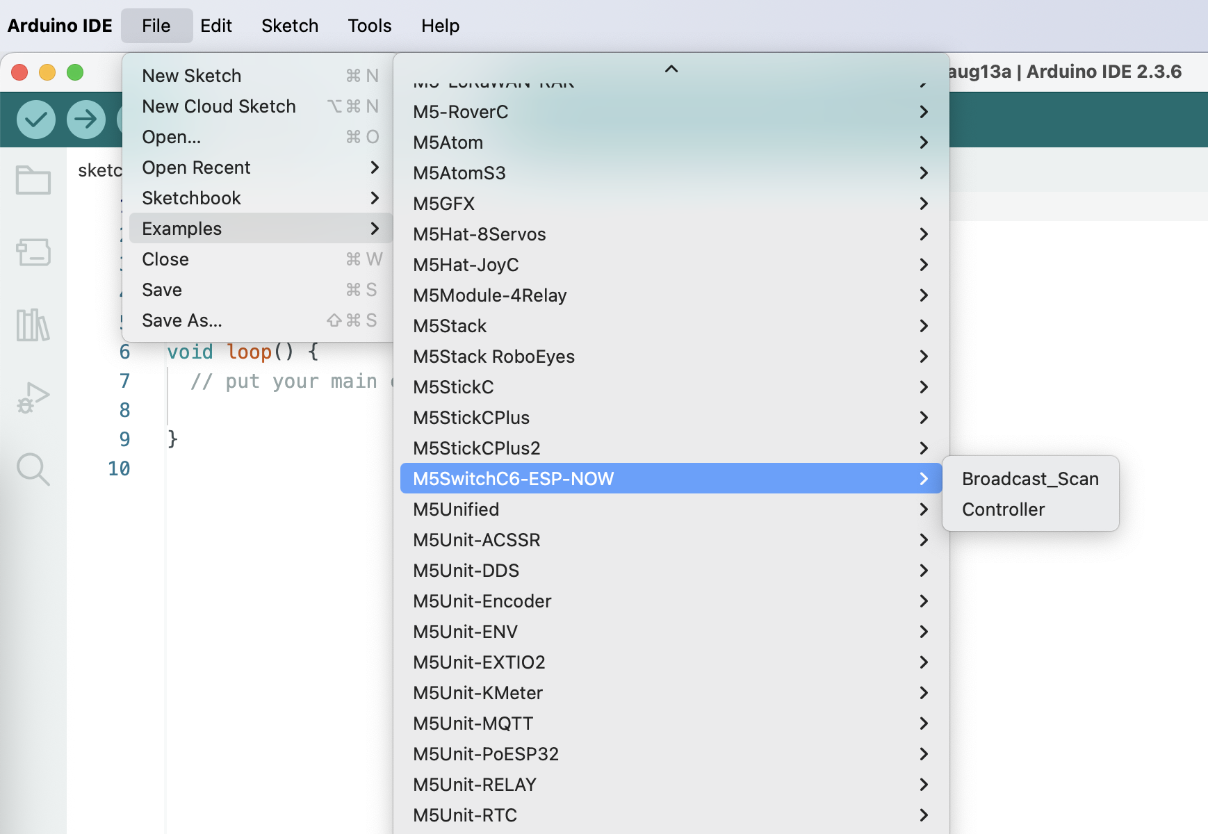Open the Controller example
This screenshot has height=834, width=1208.
(x=1031, y=509)
